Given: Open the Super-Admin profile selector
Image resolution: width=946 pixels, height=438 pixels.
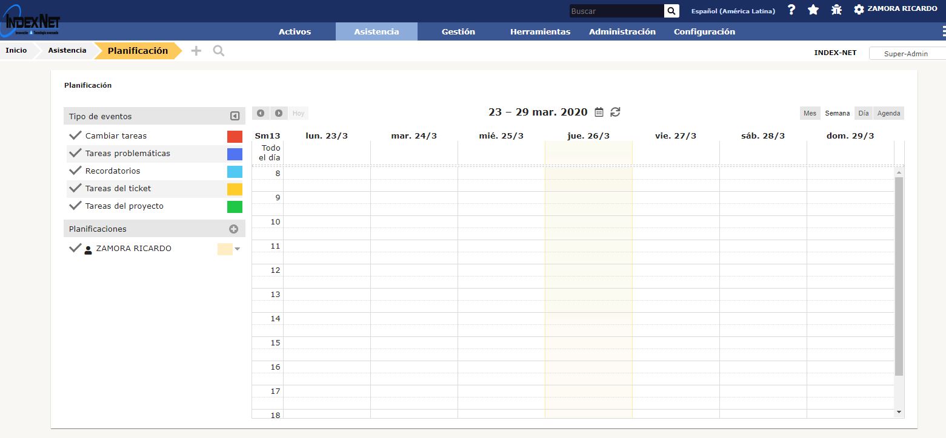Looking at the screenshot, I should (x=906, y=54).
